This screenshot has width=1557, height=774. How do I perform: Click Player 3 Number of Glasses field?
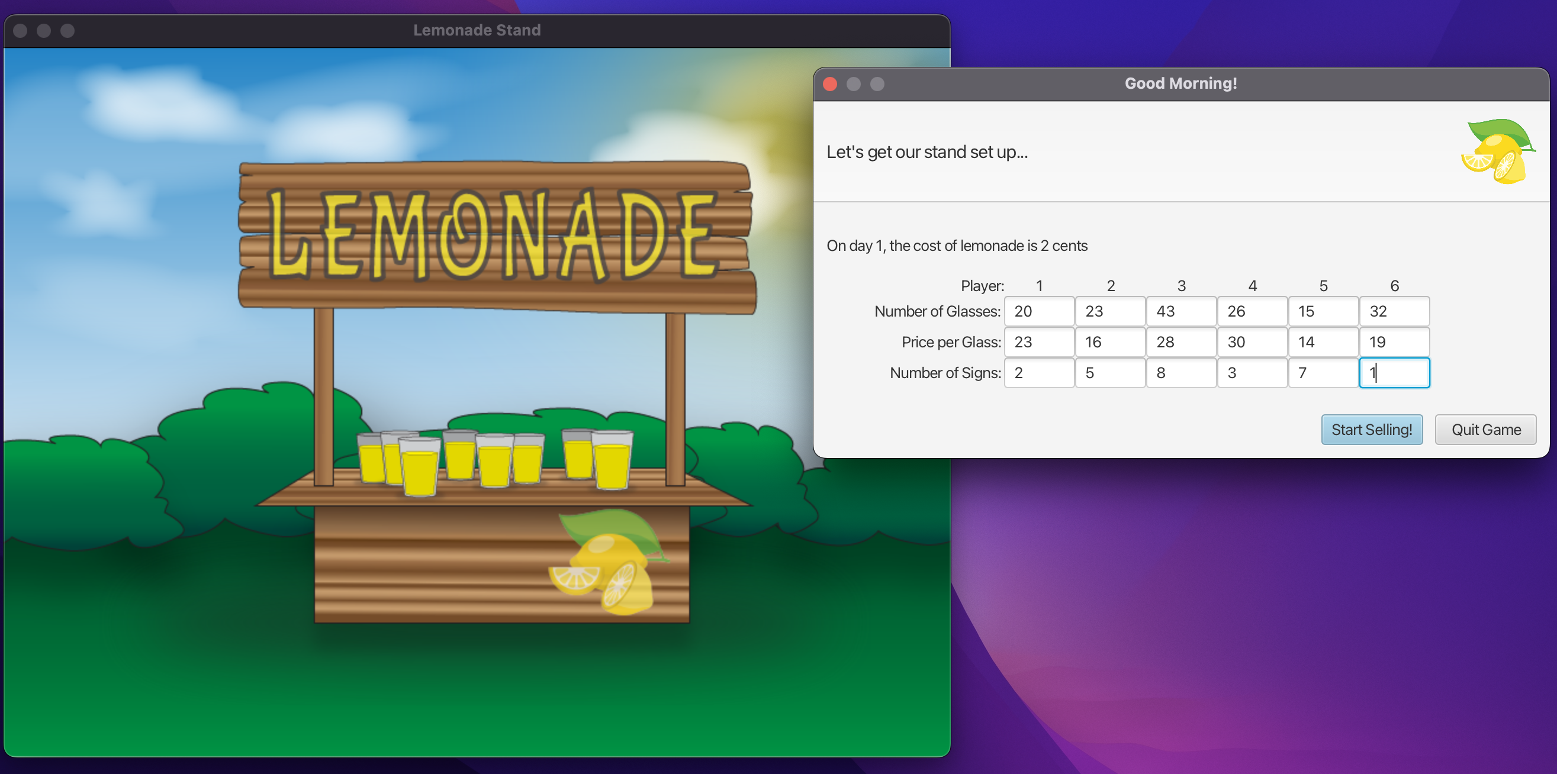(x=1181, y=311)
